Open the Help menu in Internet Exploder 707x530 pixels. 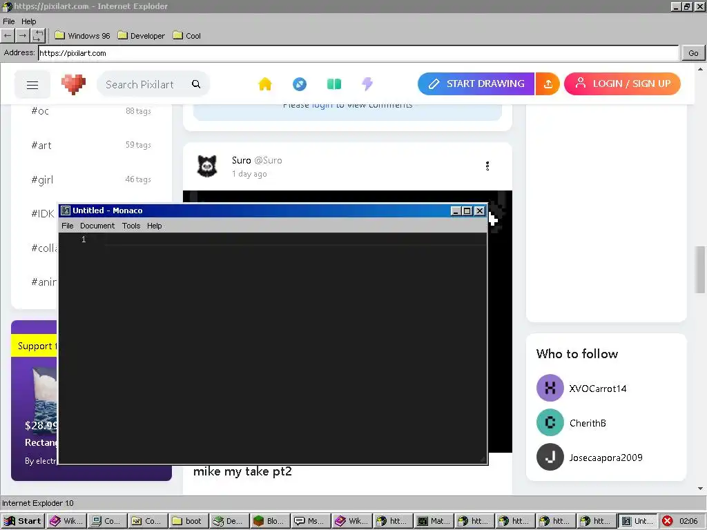point(28,21)
